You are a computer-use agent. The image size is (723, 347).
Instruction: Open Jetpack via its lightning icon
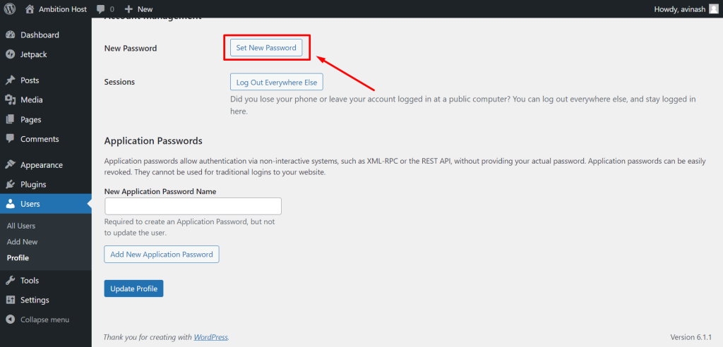[10, 54]
